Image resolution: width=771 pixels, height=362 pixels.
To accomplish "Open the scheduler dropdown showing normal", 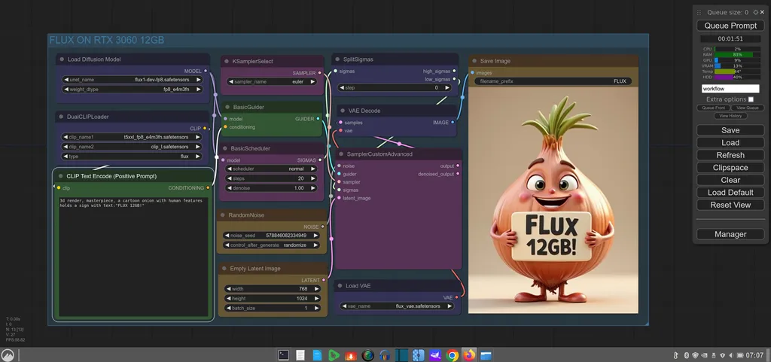I will [x=271, y=169].
